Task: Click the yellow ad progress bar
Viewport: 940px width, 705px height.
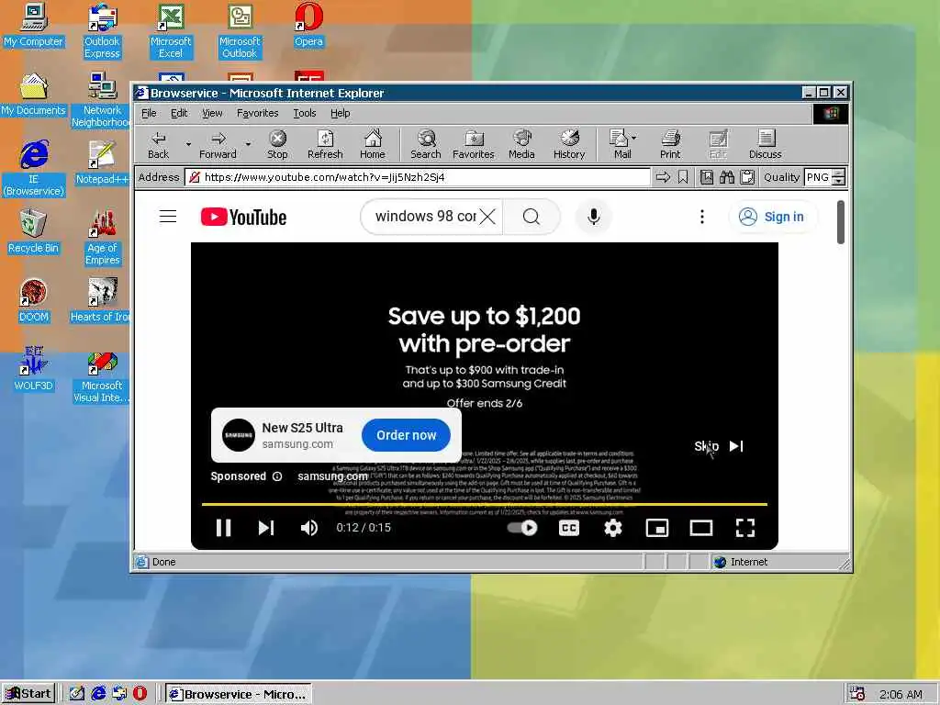Action: click(x=485, y=504)
